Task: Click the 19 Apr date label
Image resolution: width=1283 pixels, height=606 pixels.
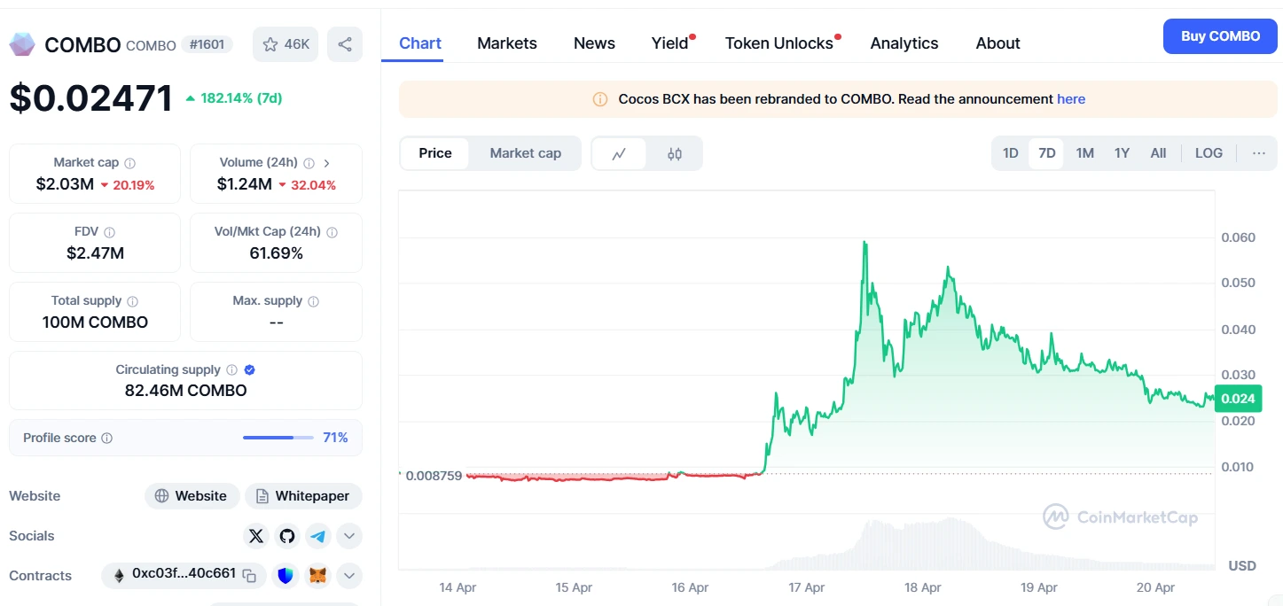Action: (1039, 587)
